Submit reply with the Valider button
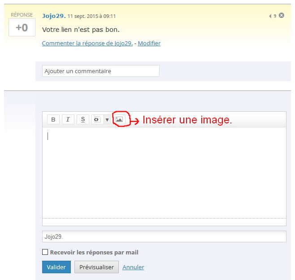This screenshot has width=295, height=280. click(56, 267)
